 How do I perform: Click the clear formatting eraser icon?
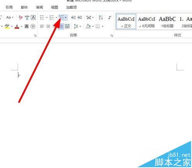21,17
